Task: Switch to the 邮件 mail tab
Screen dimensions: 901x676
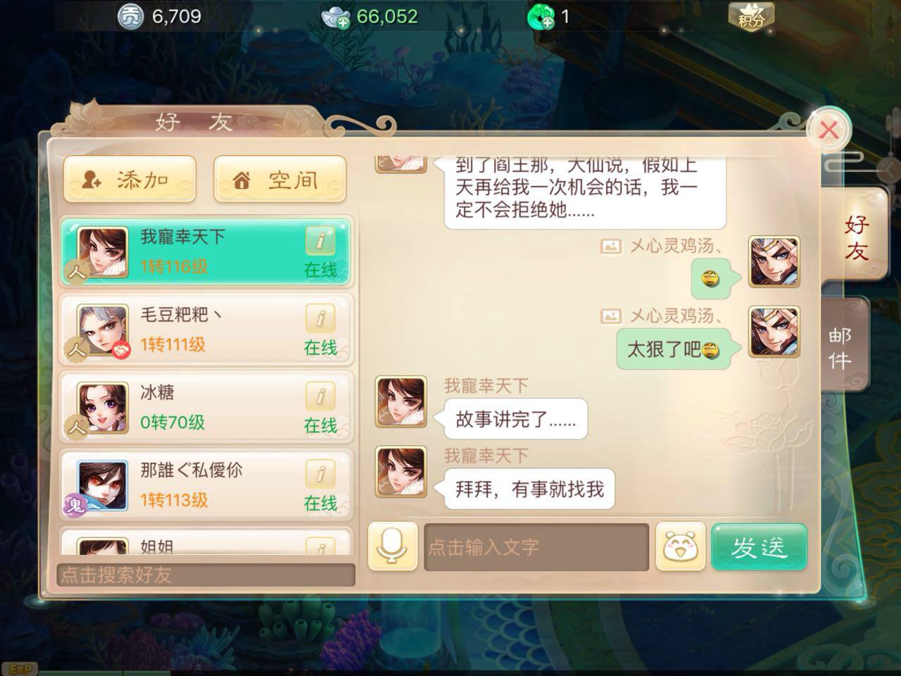Action: coord(842,346)
